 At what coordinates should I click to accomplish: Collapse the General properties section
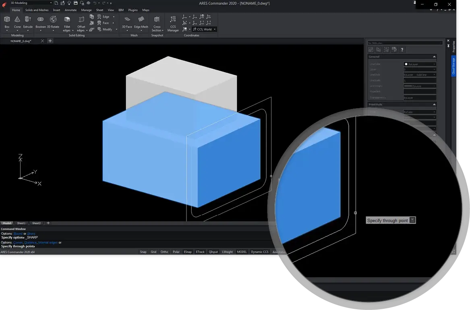(x=434, y=57)
